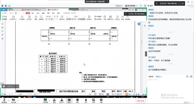Open the send-to everyone dropdown in chat

click(159, 77)
